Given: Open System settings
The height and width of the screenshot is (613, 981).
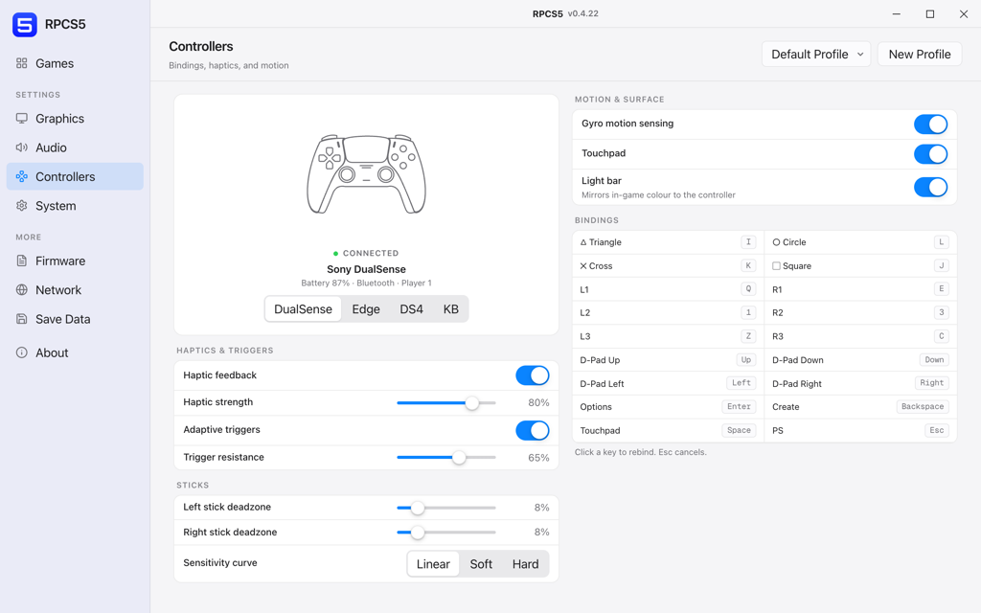Looking at the screenshot, I should pos(75,206).
